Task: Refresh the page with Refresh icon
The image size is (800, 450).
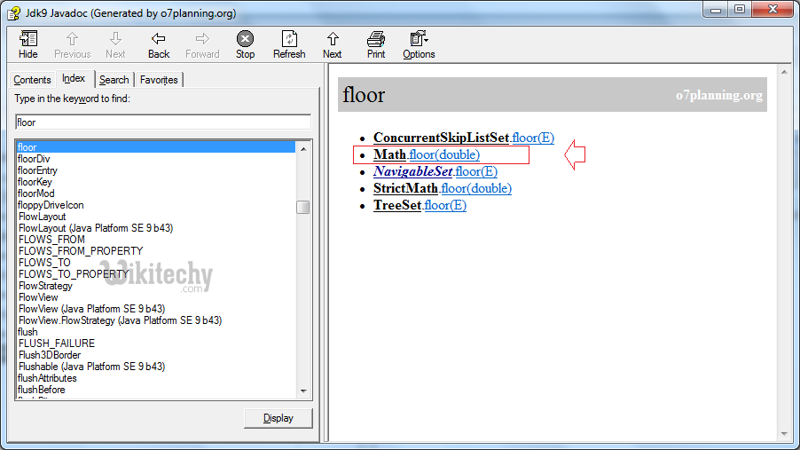Action: point(289,39)
